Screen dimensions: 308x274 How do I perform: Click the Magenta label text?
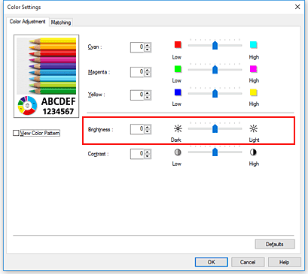click(99, 72)
